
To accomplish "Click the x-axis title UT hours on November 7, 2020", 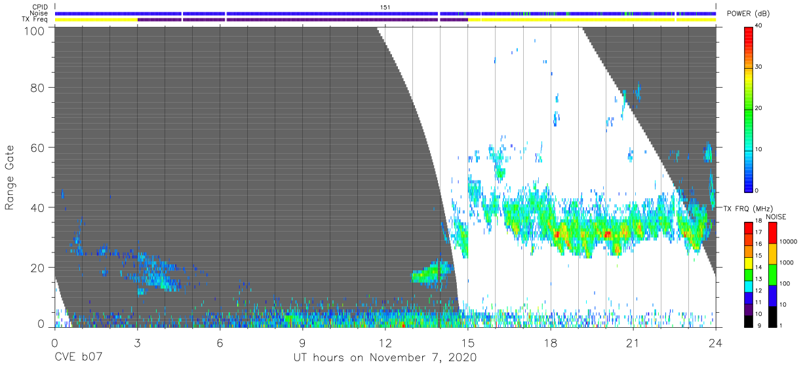I will [385, 357].
